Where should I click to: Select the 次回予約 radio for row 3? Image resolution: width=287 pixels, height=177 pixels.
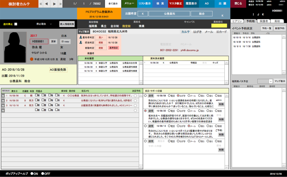[x=135, y=105]
